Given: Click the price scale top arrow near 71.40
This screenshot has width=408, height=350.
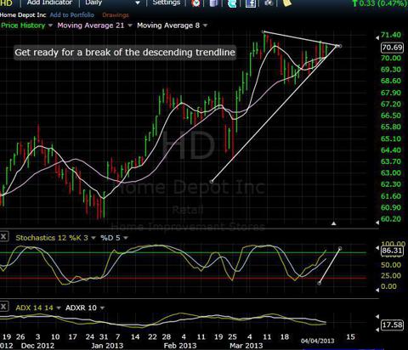Looking at the screenshot, I should pos(377,37).
